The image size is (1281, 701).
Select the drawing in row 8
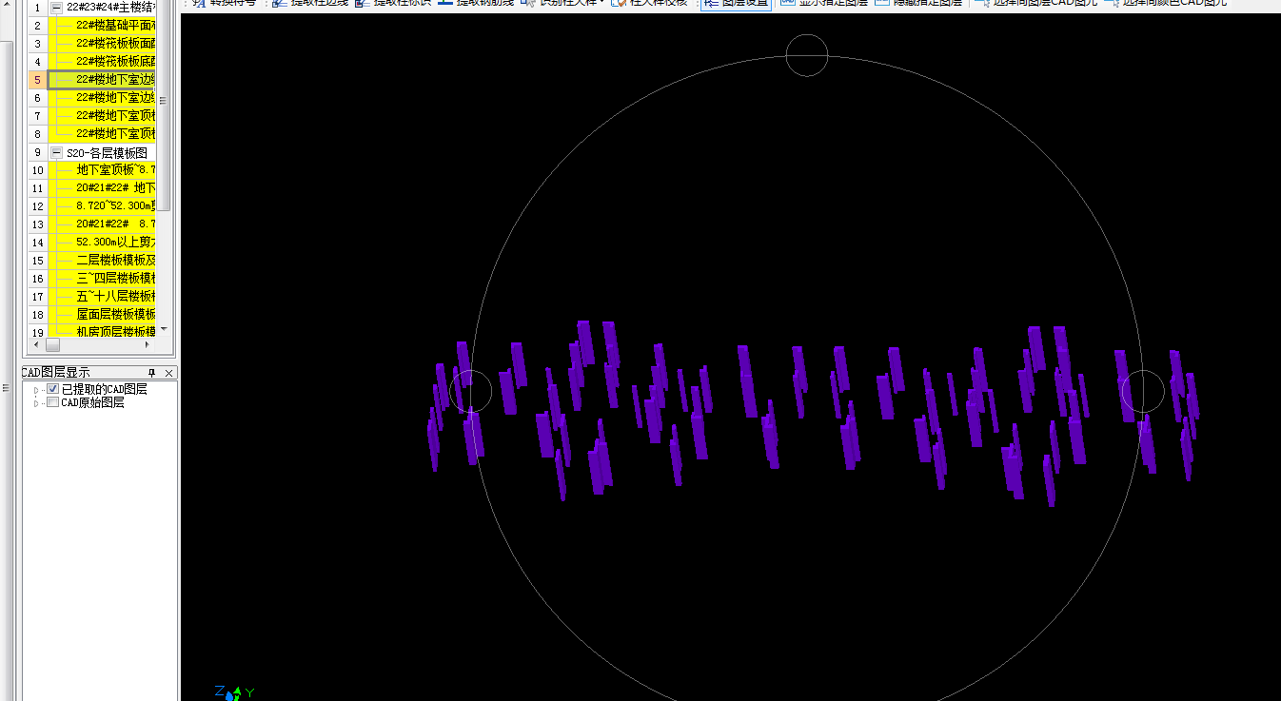pyautogui.click(x=102, y=133)
